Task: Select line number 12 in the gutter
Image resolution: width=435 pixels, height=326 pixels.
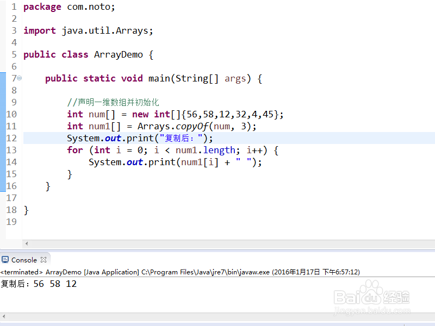Action: click(11, 138)
